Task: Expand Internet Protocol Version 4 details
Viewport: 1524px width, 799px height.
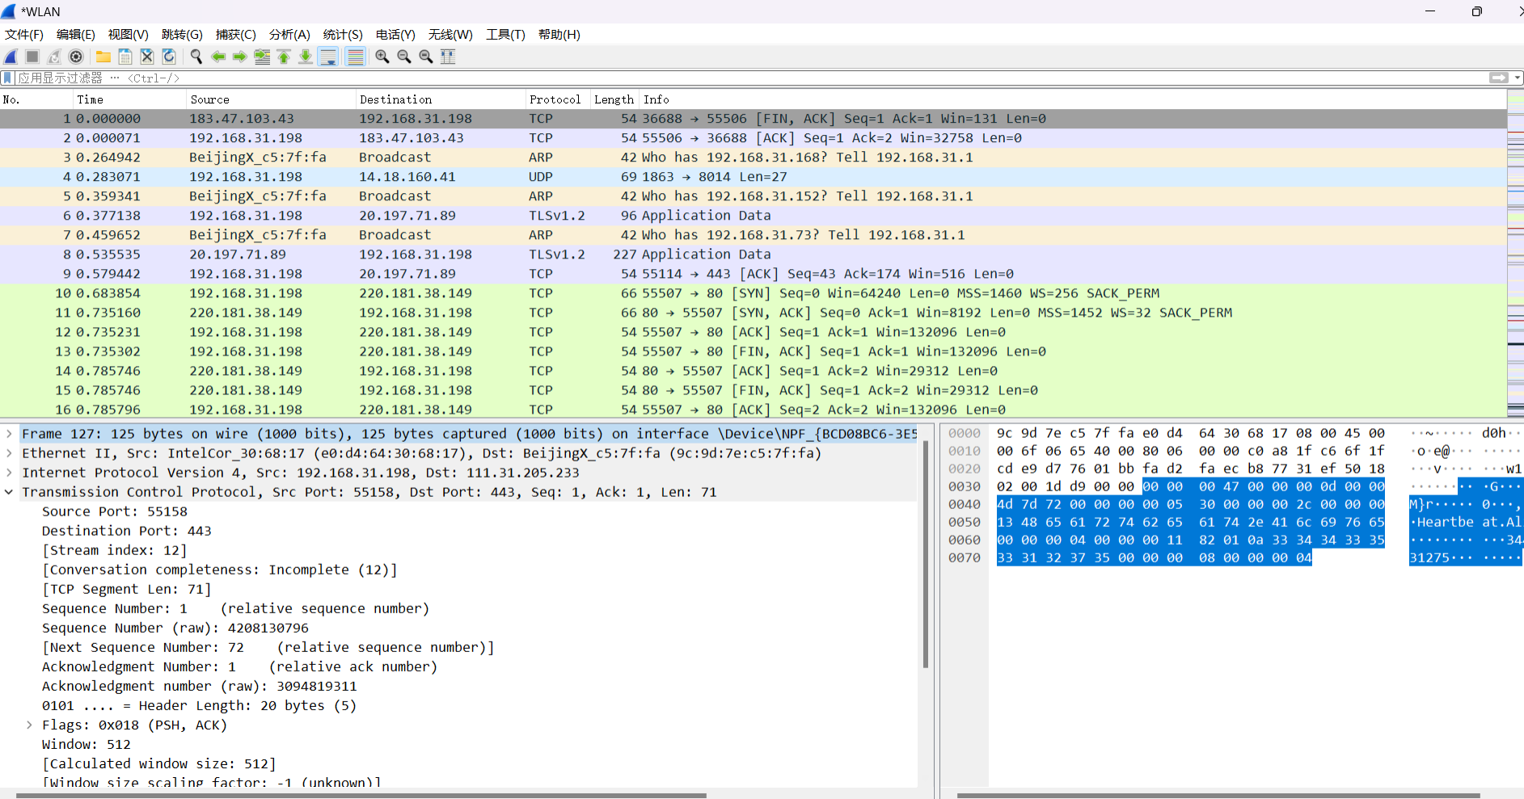Action: 9,473
